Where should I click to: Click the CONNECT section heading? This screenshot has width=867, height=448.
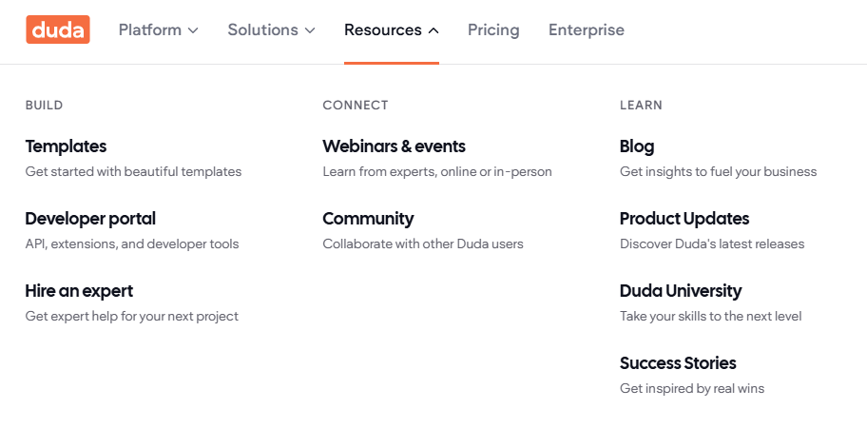click(356, 105)
